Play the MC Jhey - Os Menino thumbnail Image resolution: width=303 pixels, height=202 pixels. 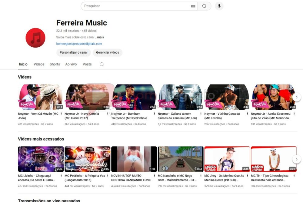(x=227, y=159)
